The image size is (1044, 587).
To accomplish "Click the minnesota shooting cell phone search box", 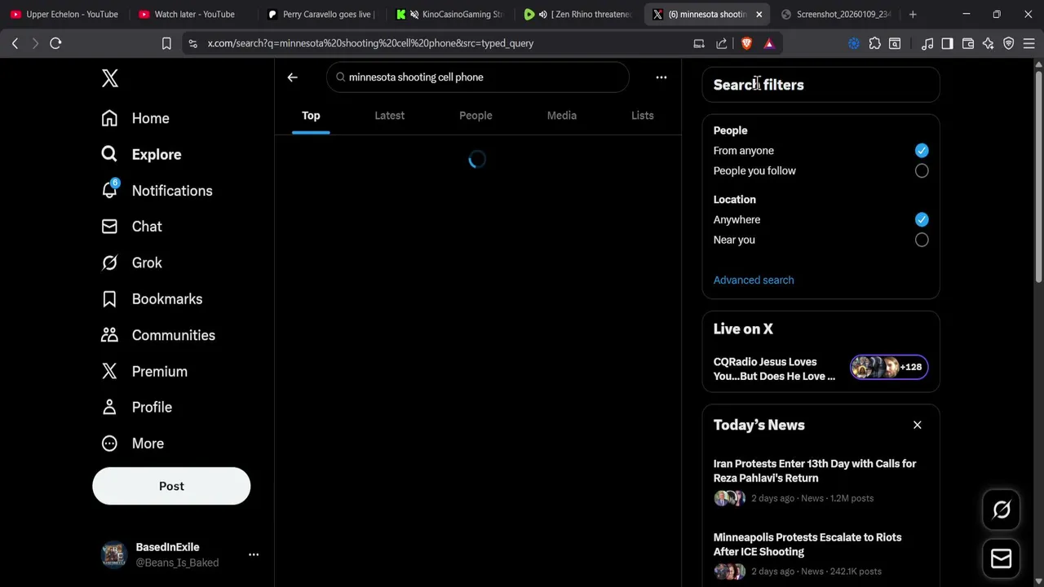I will tap(478, 77).
